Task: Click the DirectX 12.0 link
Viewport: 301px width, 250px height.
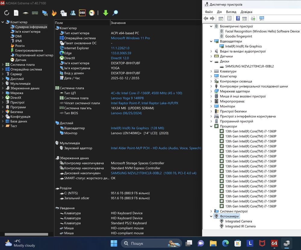Action: coord(120,58)
